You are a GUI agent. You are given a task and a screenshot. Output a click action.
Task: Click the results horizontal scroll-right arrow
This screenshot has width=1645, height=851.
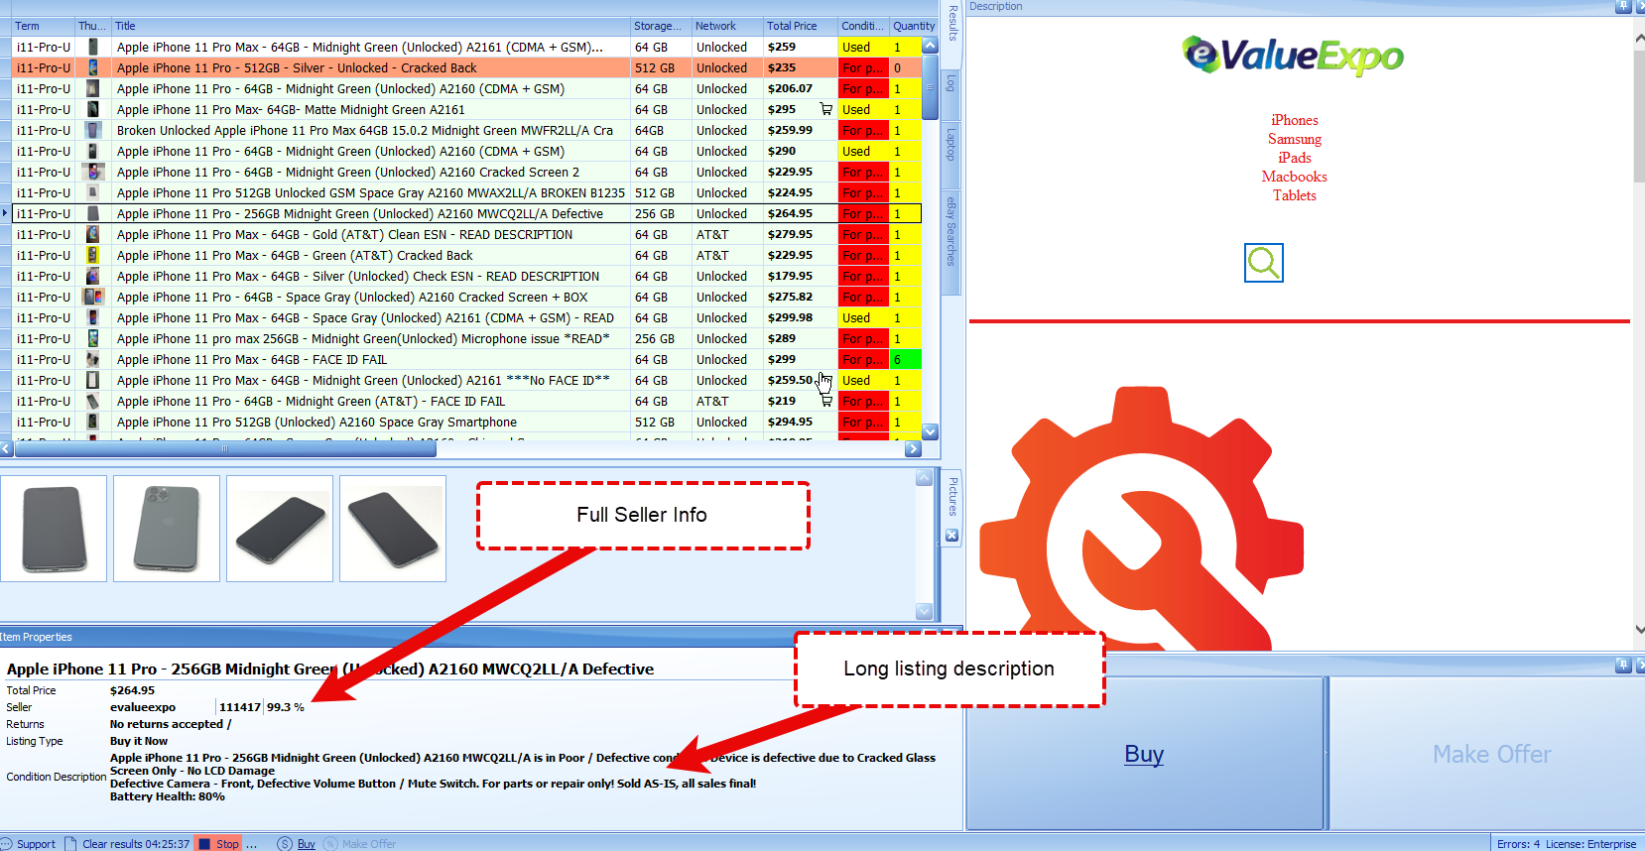coord(914,449)
